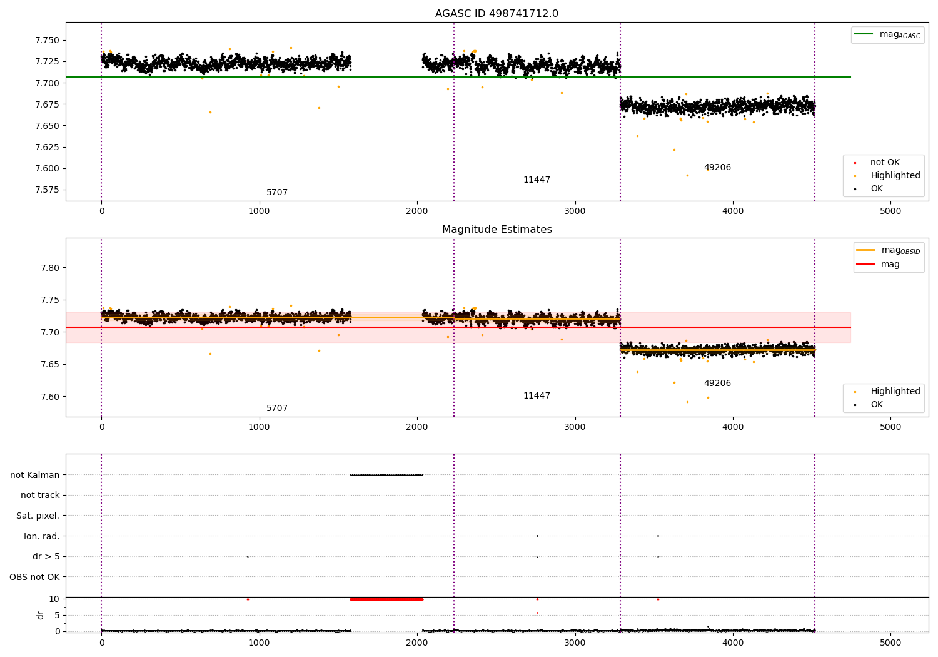The width and height of the screenshot is (938, 657).
Task: Click the 'not Kalman' row label
Action: (x=35, y=475)
